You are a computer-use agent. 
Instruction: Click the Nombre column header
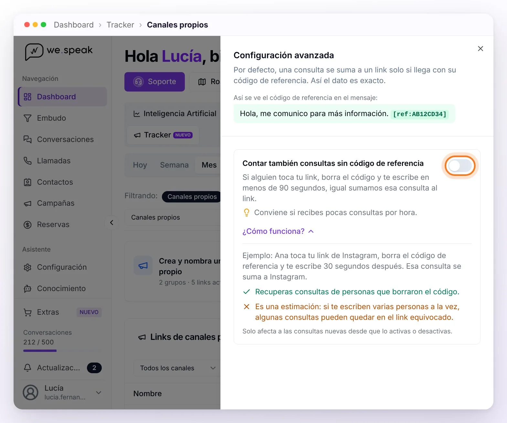coord(147,394)
